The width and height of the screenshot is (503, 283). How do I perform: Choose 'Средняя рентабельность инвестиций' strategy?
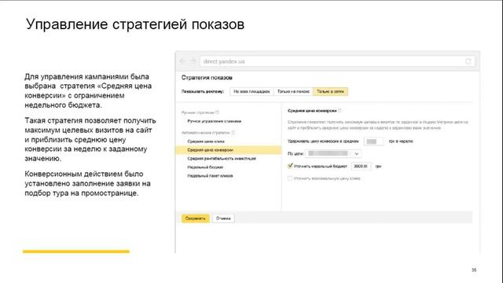tap(222, 159)
